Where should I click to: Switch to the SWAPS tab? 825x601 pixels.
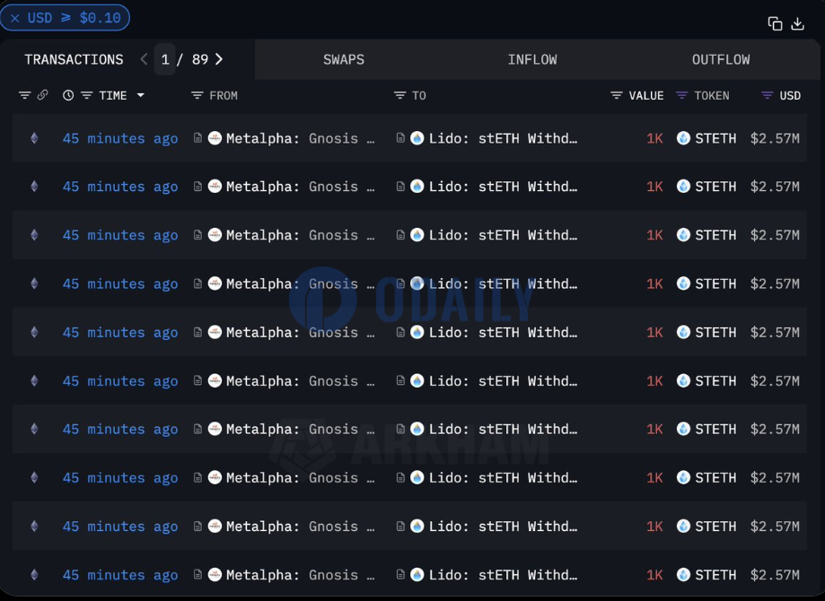[344, 59]
